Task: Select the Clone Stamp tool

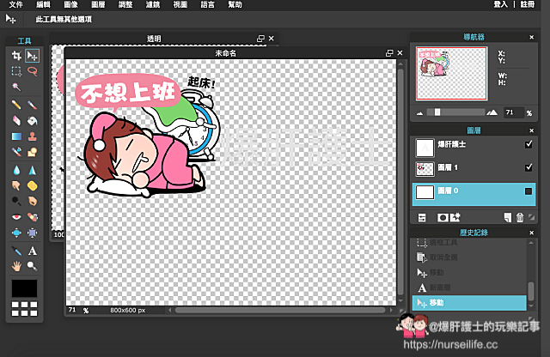Action: coord(33,136)
